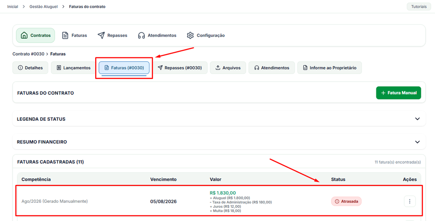Image resolution: width=435 pixels, height=221 pixels.
Task: Open the Tutoriais button
Action: (x=418, y=6)
